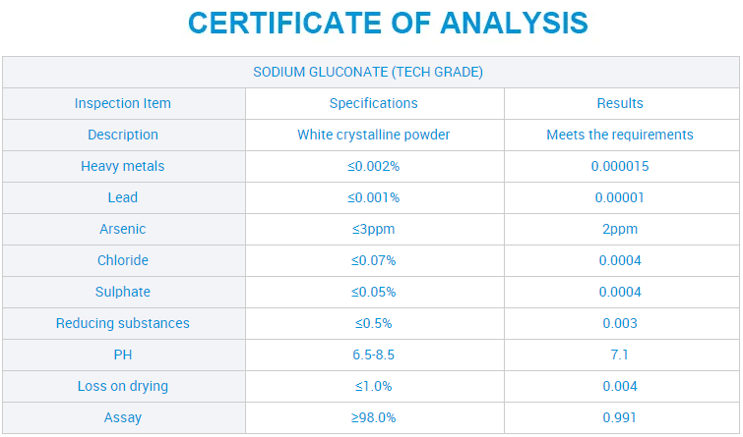Select the Heavy metals result 0.000015
The width and height of the screenshot is (743, 437).
[620, 166]
